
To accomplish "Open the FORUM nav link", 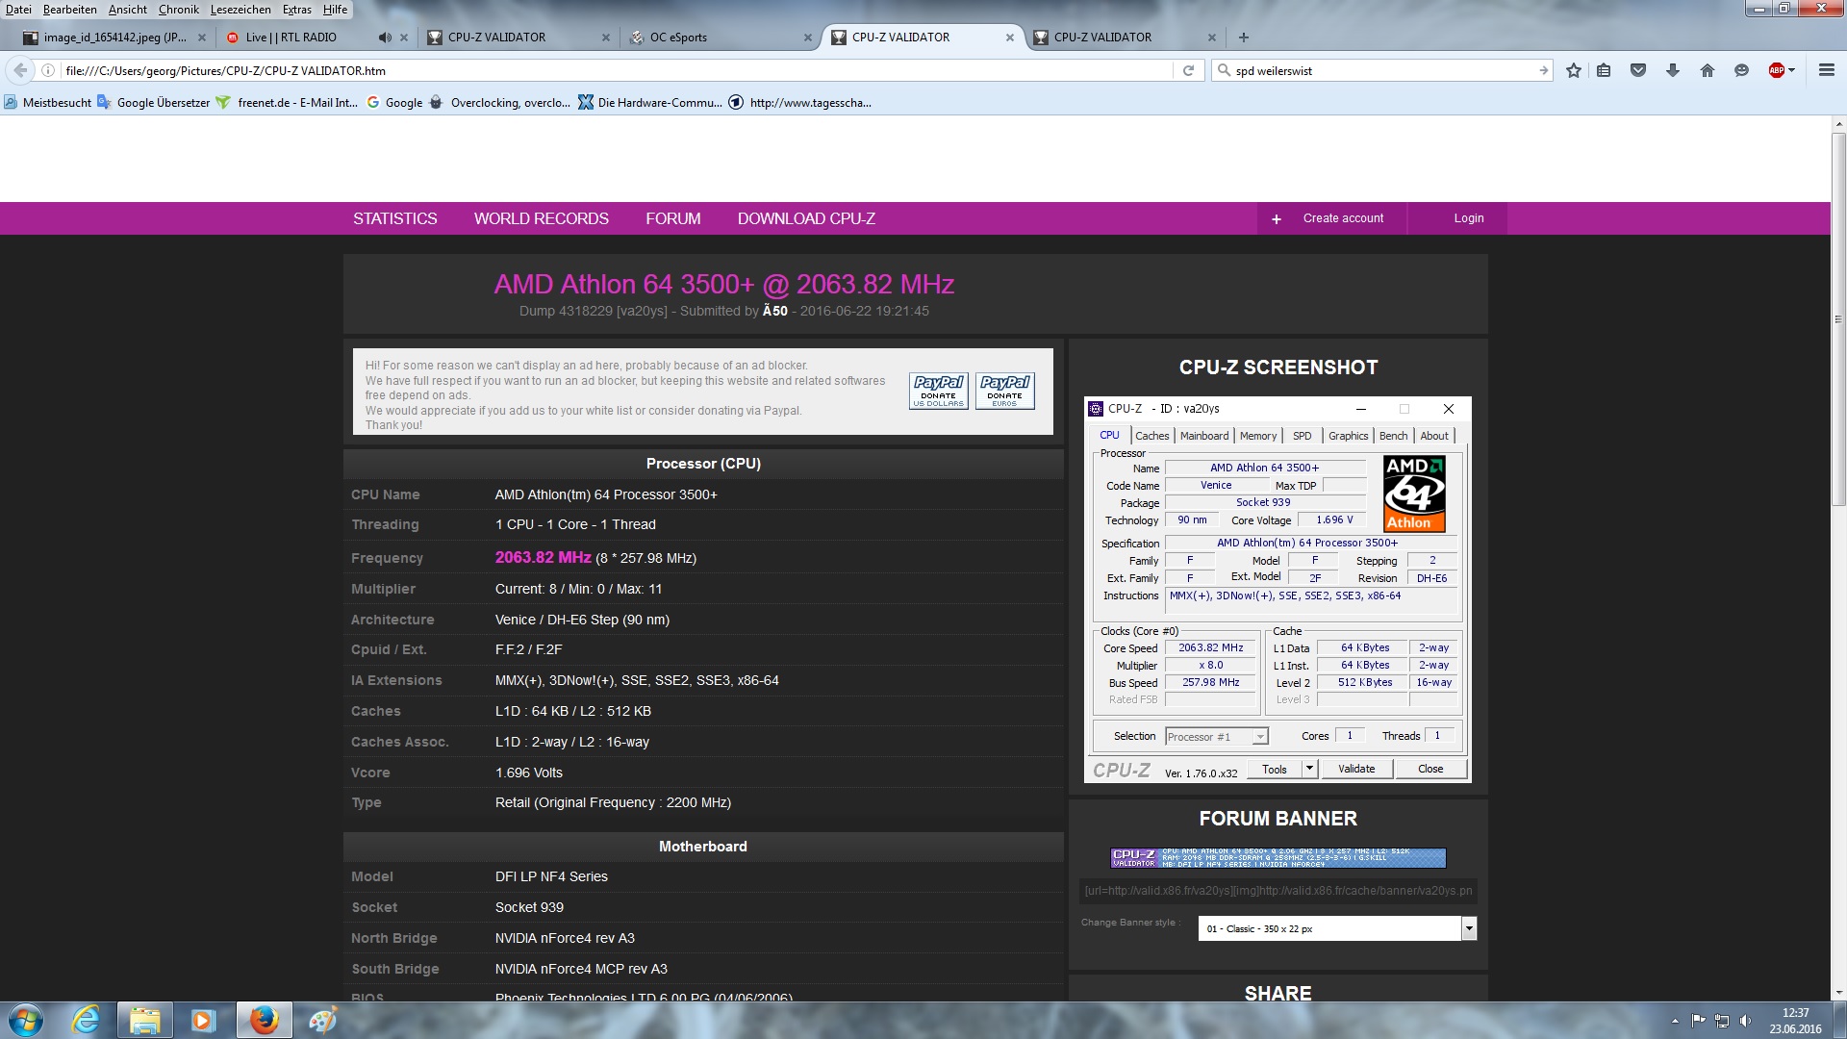I will pos(673,218).
